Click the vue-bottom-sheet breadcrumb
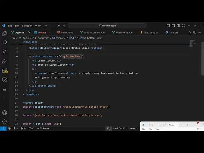This screenshot has height=153, width=204. (91, 38)
